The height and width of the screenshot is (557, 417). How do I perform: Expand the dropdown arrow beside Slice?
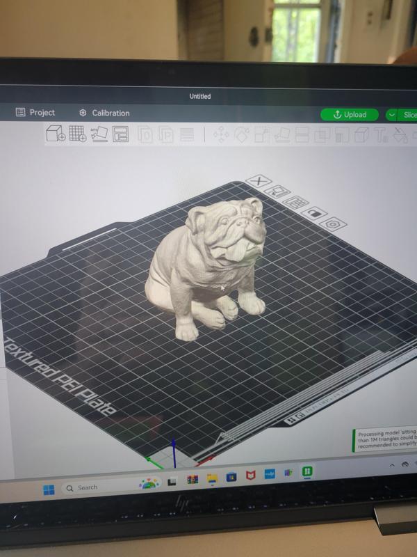(391, 115)
